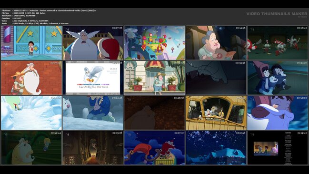Click the Video Thumbnails Maker watermark logo
309x174 pixels.
click(277, 14)
